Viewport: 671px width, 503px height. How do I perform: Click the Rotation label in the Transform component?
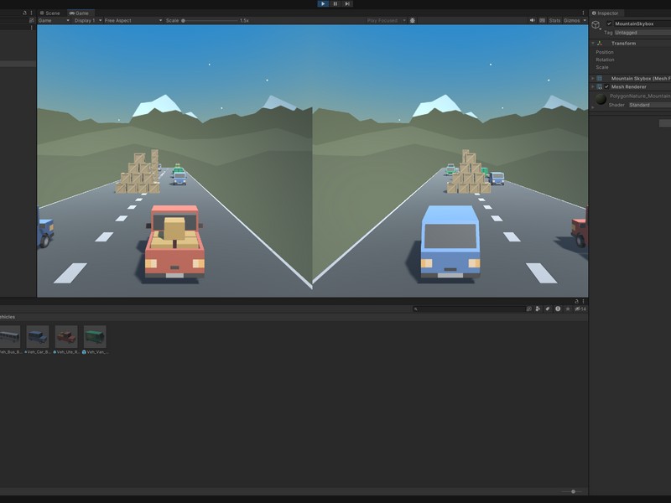click(605, 60)
